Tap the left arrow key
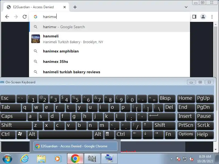219x164 pixels. (x=137, y=135)
